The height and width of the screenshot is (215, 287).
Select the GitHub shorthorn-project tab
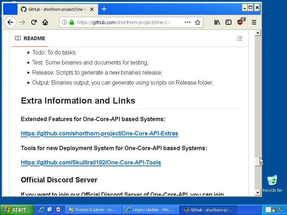[x=58, y=9]
